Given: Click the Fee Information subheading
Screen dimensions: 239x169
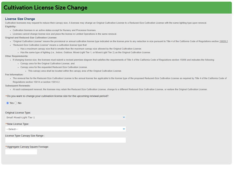Looking at the screenshot, I should click(14, 75).
